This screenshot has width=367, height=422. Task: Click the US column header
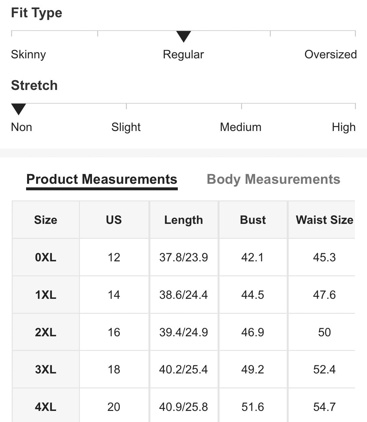(x=114, y=220)
